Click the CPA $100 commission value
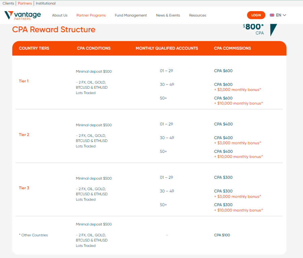 pyautogui.click(x=222, y=235)
